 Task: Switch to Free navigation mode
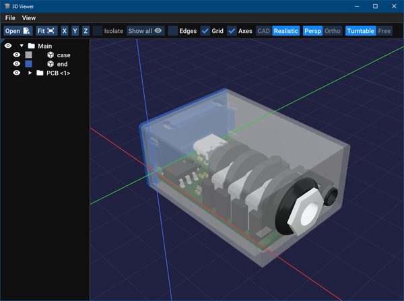point(384,31)
